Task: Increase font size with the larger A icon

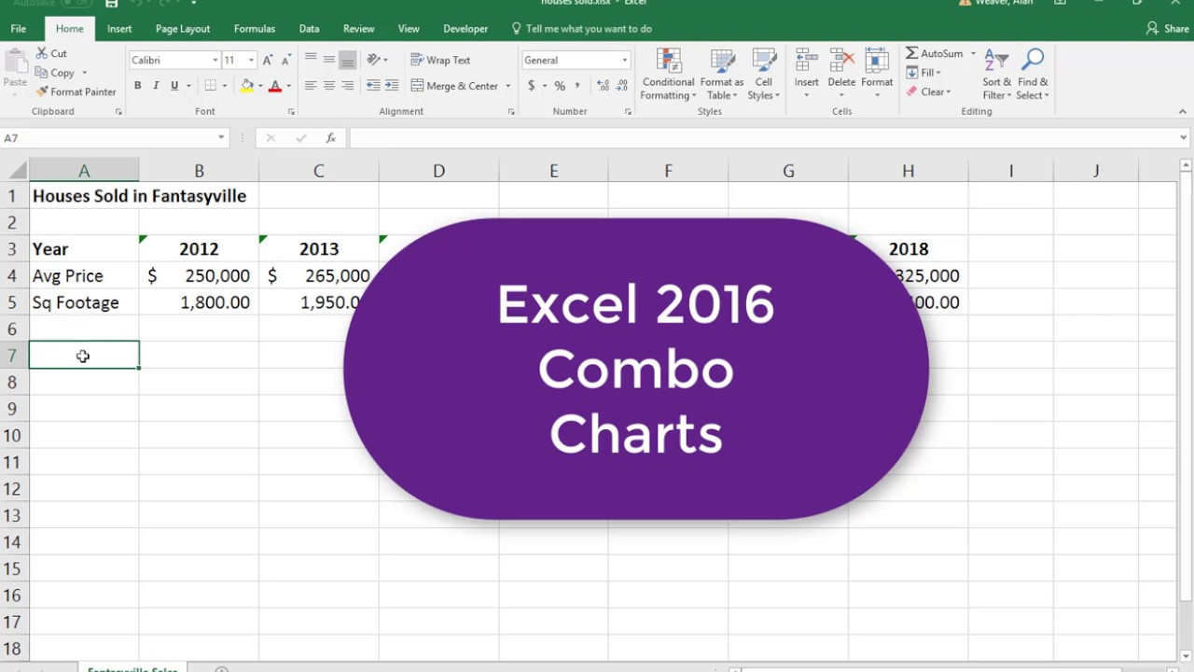Action: point(269,60)
